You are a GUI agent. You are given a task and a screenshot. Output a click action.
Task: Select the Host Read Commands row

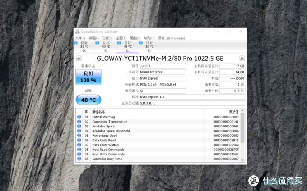coord(158,150)
